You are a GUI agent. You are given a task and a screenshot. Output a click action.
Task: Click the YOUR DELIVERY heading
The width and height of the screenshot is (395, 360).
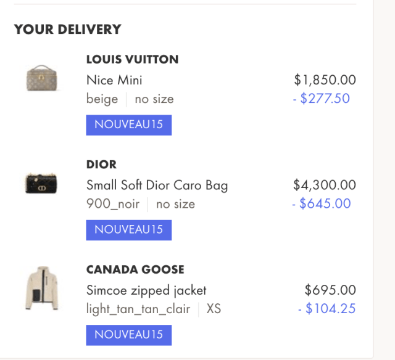tap(67, 29)
